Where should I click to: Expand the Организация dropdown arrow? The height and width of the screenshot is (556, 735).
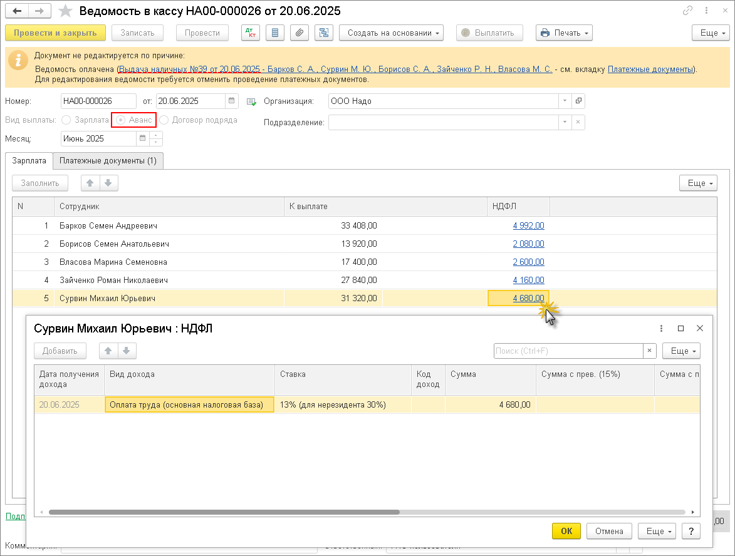coord(564,101)
